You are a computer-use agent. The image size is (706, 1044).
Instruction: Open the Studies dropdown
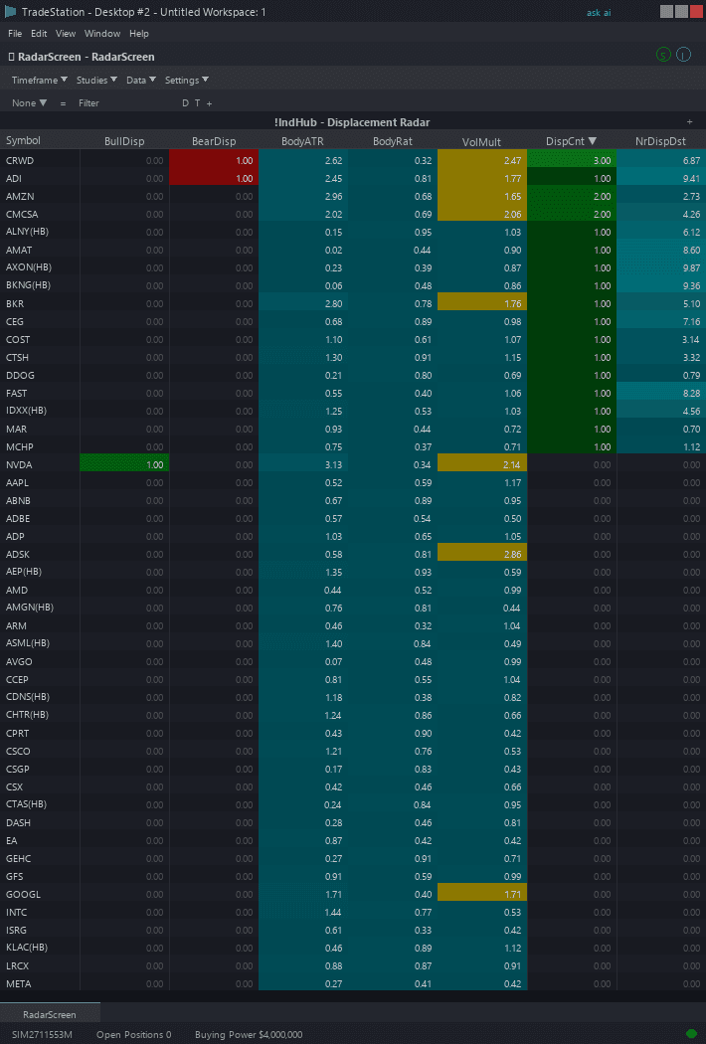[x=96, y=80]
